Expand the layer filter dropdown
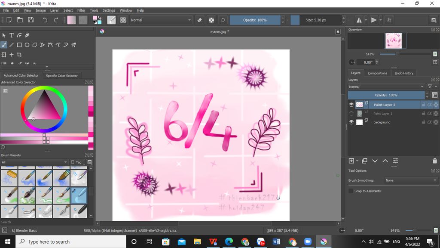Image resolution: width=440 pixels, height=248 pixels. (432, 87)
